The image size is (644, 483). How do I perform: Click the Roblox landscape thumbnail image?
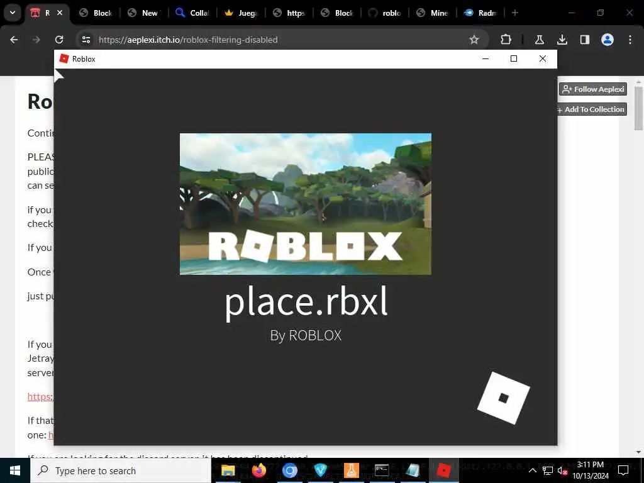(x=306, y=204)
